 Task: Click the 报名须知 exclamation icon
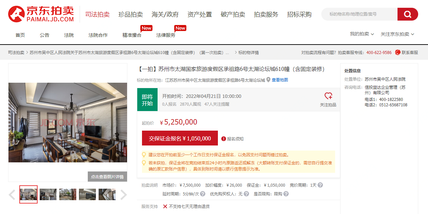click(223, 139)
